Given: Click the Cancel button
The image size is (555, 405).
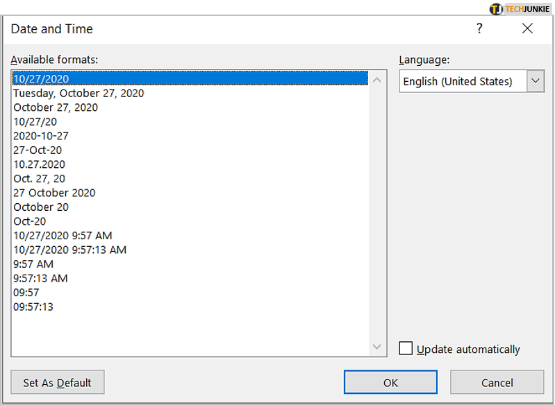Looking at the screenshot, I should tap(497, 382).
